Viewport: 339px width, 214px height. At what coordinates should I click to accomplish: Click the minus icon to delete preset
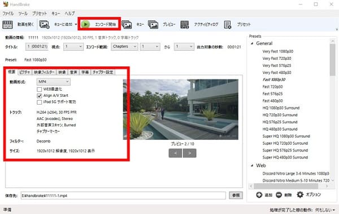tap(279, 195)
